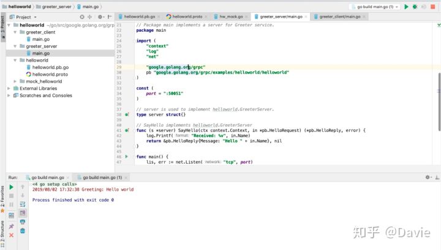Collapse the greeter_client folder
This screenshot has height=250, width=441.
point(15,32)
